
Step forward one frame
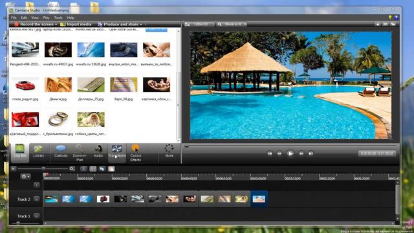pyautogui.click(x=301, y=153)
